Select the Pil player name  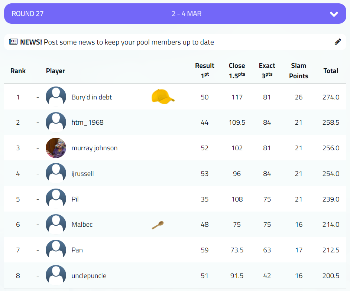(75, 199)
